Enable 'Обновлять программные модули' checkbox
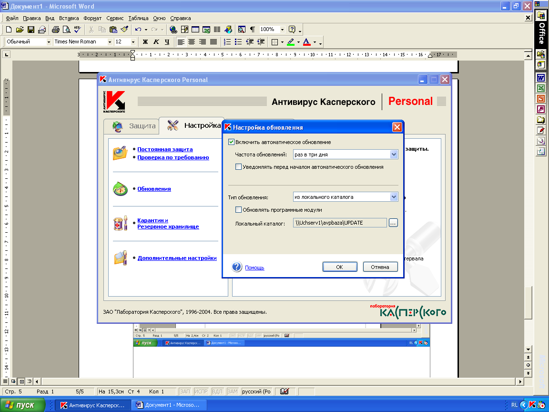549x412 pixels. (x=238, y=209)
